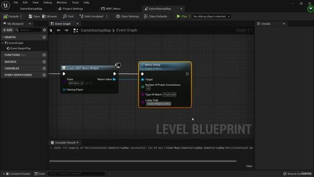Navigate forward in graph history
Screen dimensions: 314x177
[66, 30]
